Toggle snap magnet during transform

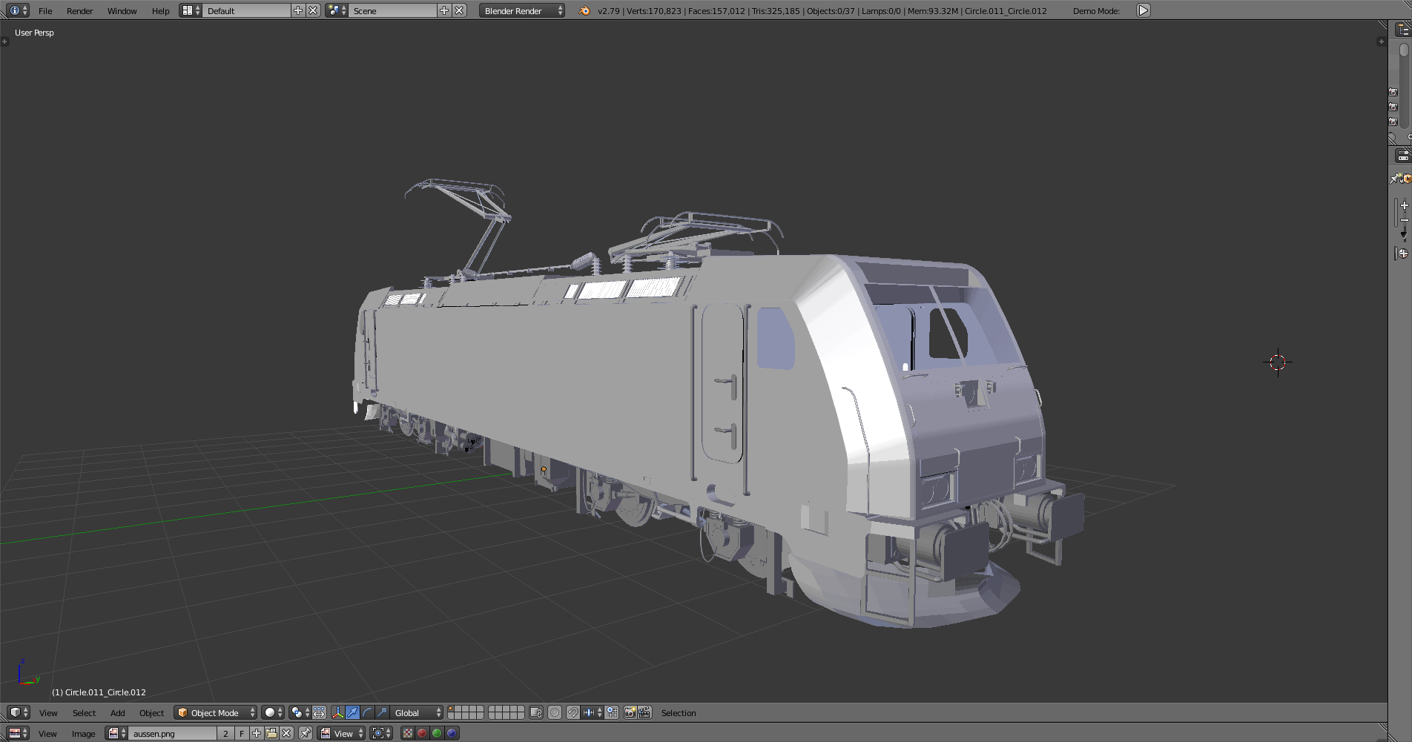573,712
